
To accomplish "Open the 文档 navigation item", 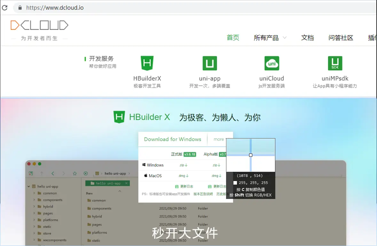I will [x=307, y=38].
